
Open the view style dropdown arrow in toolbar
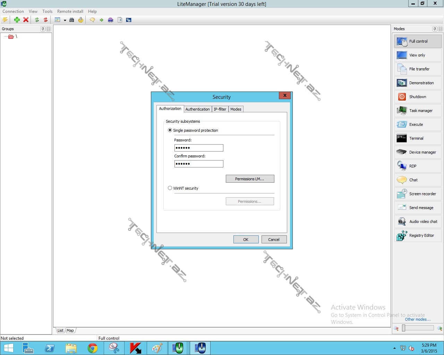[x=65, y=20]
